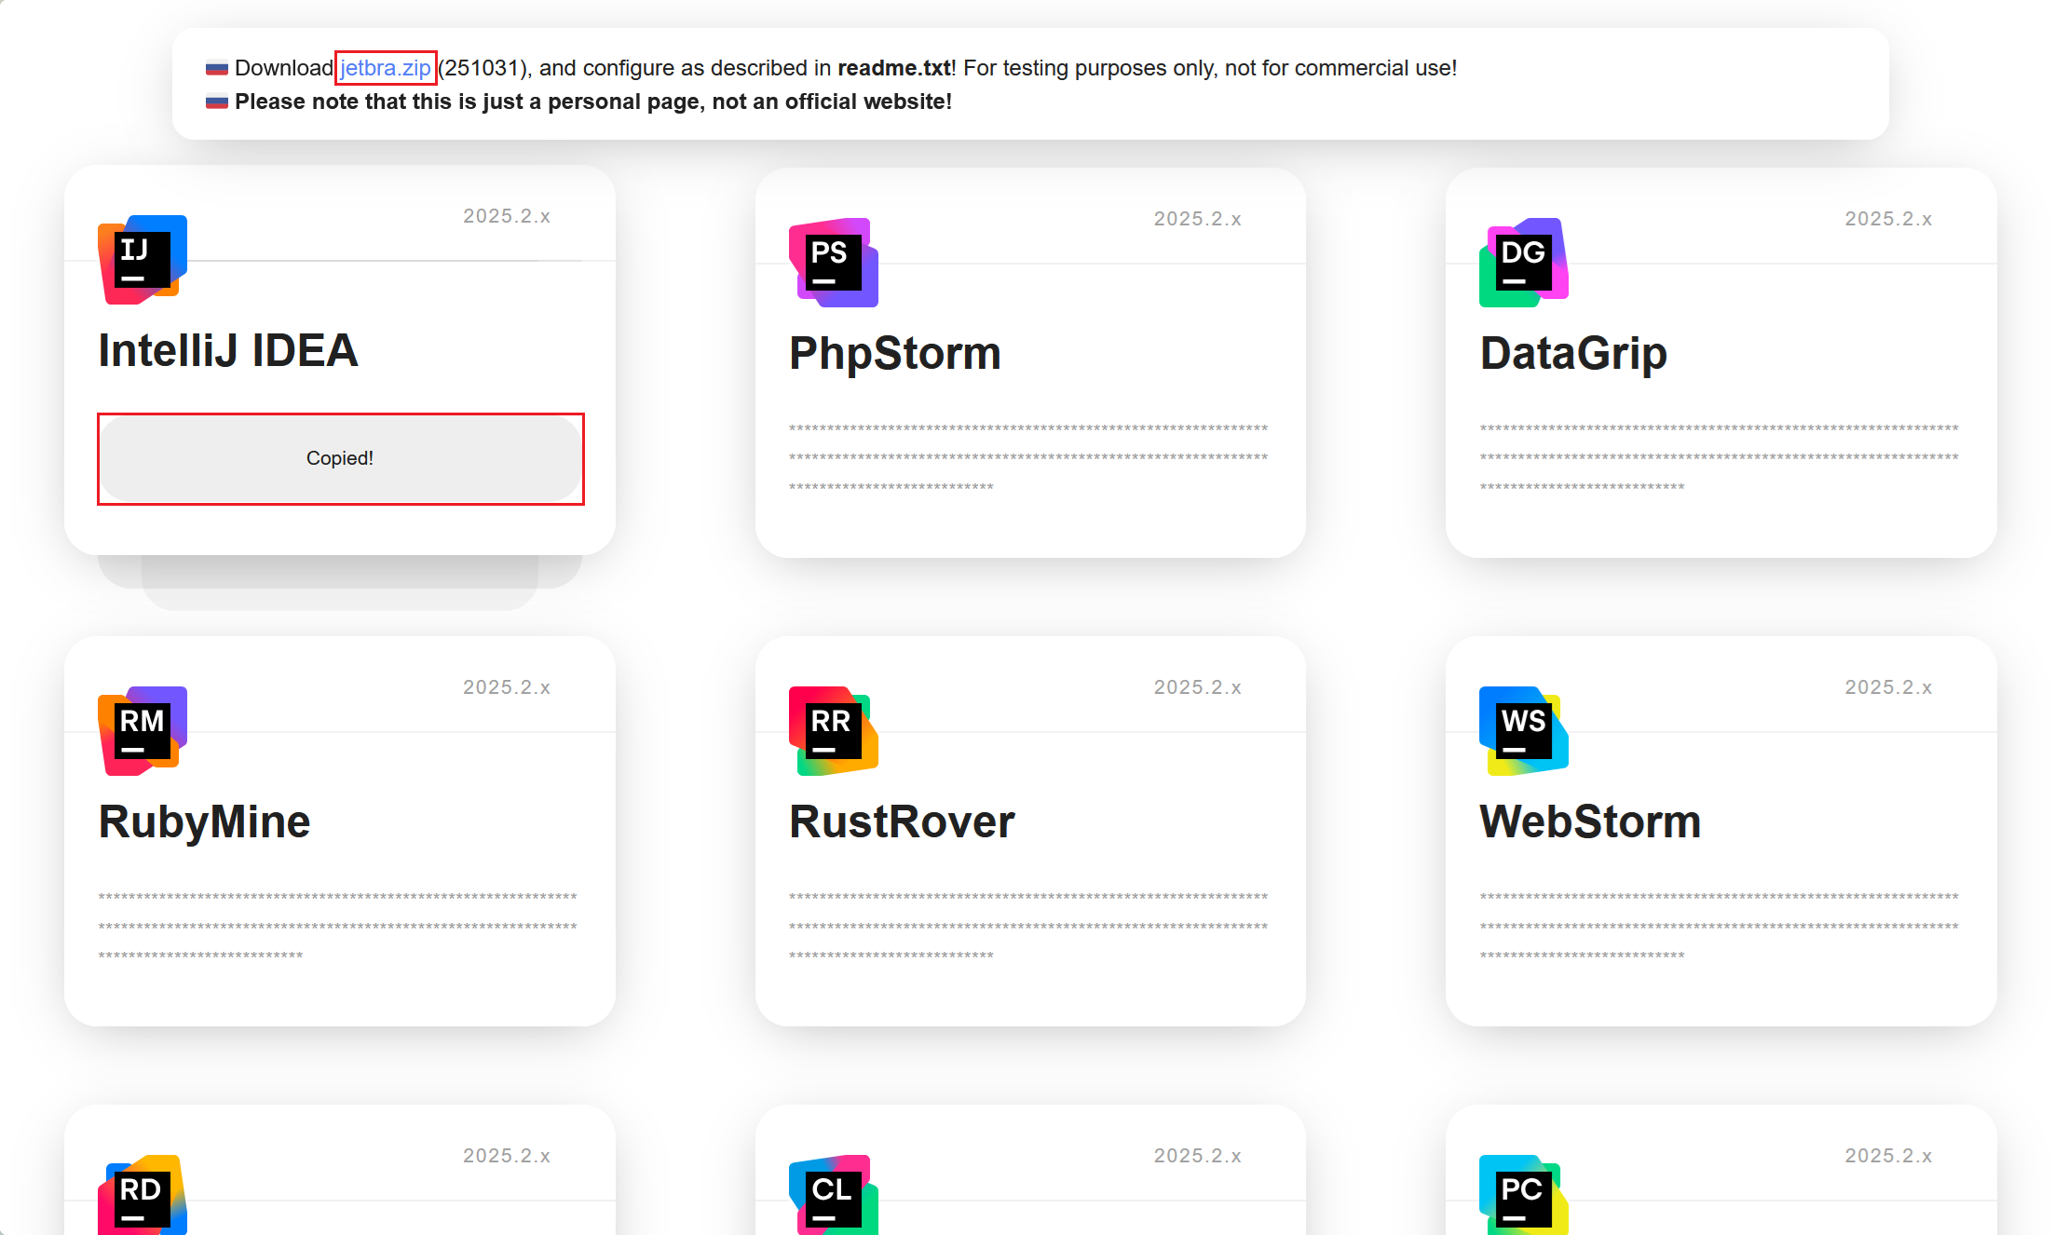Screen dimensions: 2053x1235
Task: Copy the masked license key on the RustRover card
Action: tap(1028, 926)
